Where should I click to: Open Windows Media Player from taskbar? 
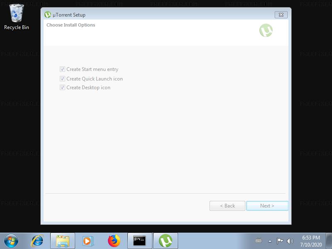coord(88,241)
